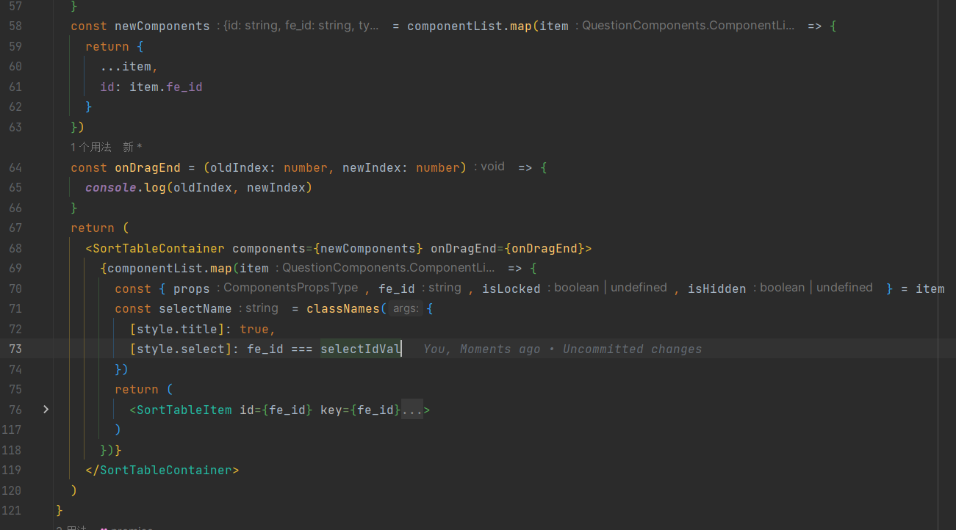Click the closing SortTableContainer tag on line 119
Viewport: 956px width, 530px height.
(166, 470)
